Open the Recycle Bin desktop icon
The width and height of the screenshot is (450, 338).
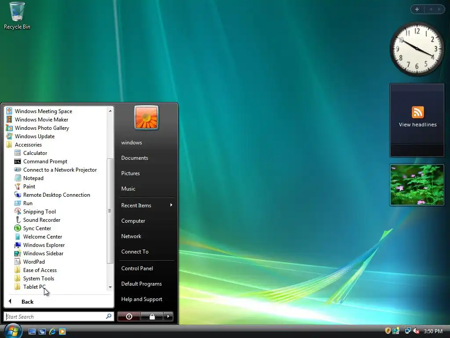click(17, 16)
